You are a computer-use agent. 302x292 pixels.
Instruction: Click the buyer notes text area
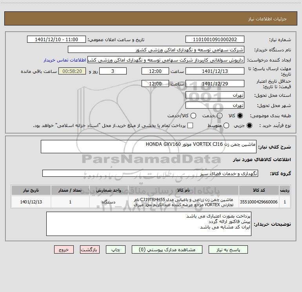(x=149, y=224)
